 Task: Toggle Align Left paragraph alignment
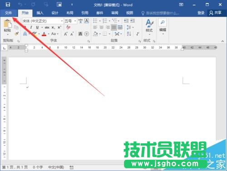click(x=95, y=27)
